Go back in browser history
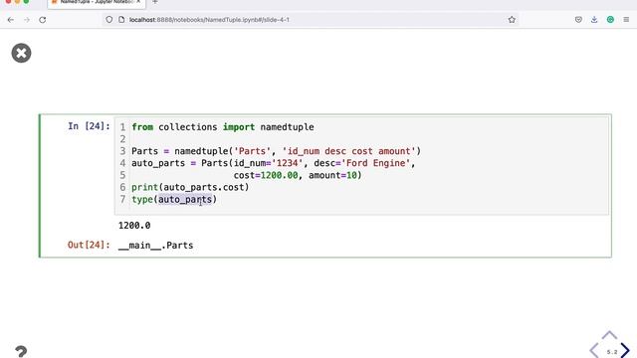Image resolution: width=637 pixels, height=358 pixels. click(x=11, y=20)
